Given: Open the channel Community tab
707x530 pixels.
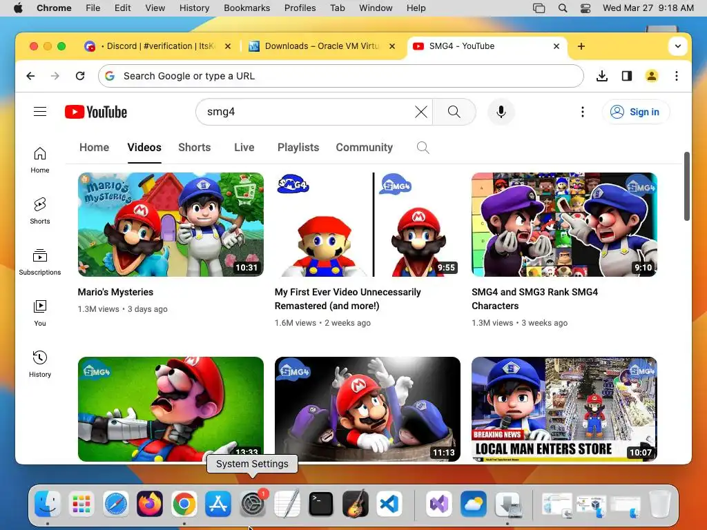Looking at the screenshot, I should (x=365, y=148).
